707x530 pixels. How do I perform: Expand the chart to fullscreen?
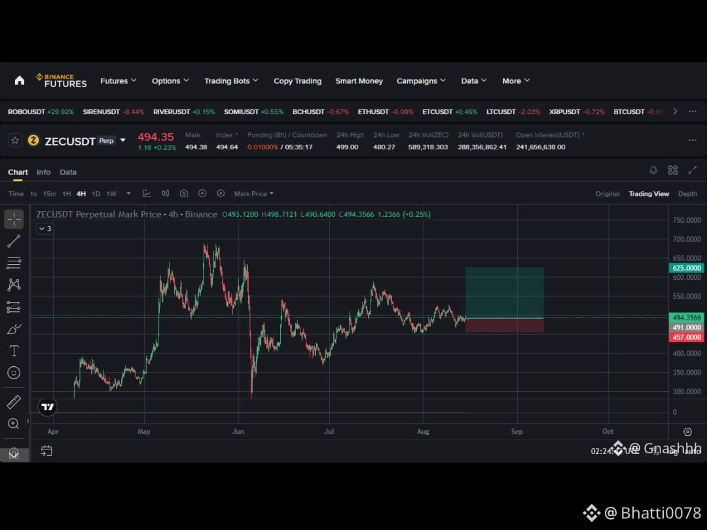pyautogui.click(x=693, y=170)
